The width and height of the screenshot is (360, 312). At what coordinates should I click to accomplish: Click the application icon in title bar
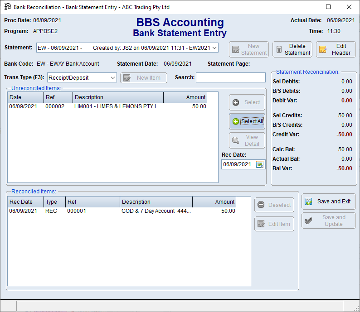click(7, 7)
